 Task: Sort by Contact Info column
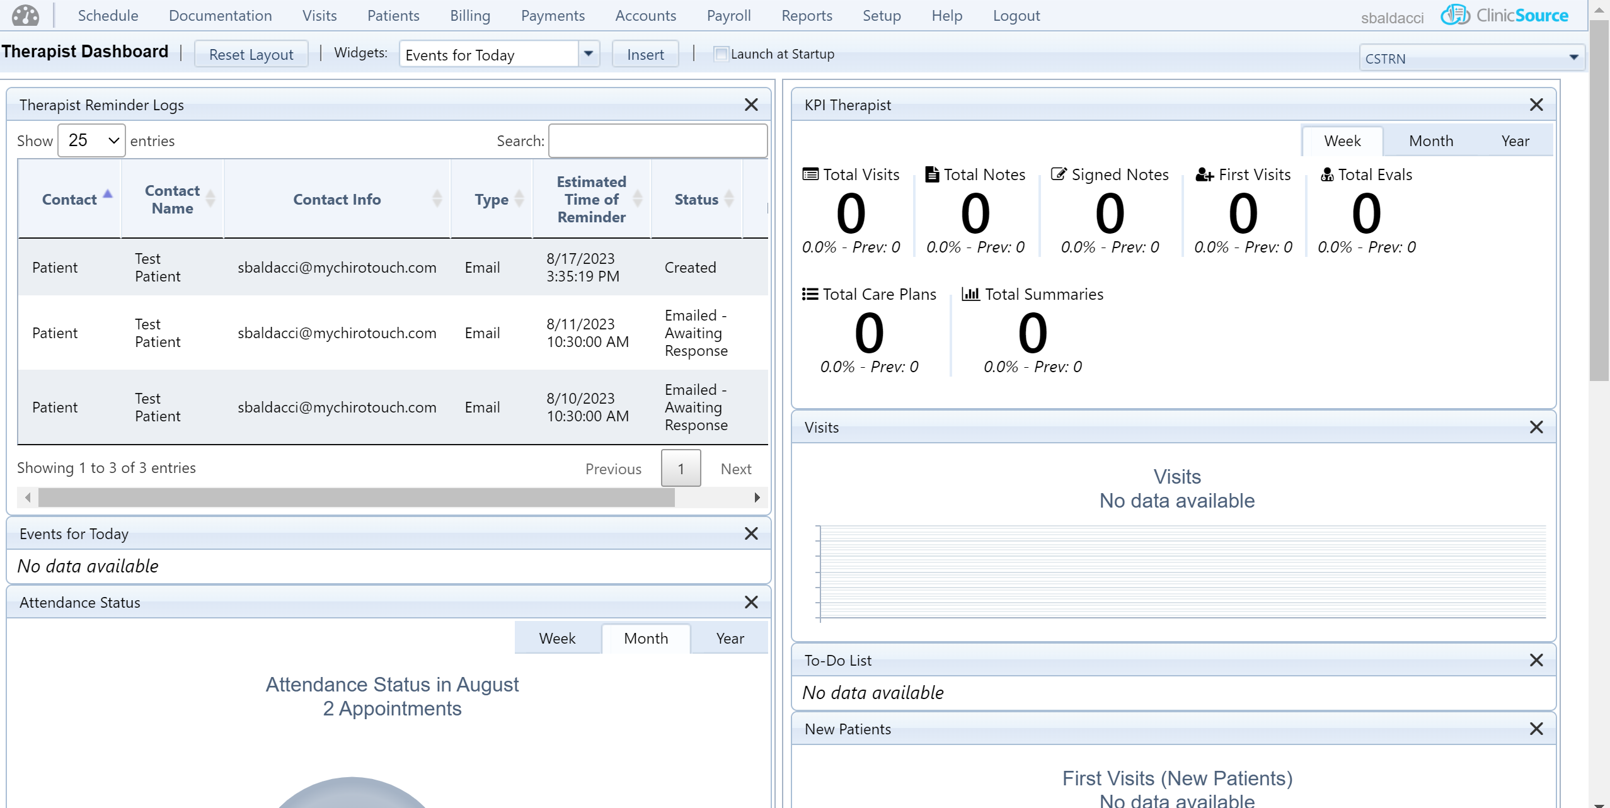(336, 199)
